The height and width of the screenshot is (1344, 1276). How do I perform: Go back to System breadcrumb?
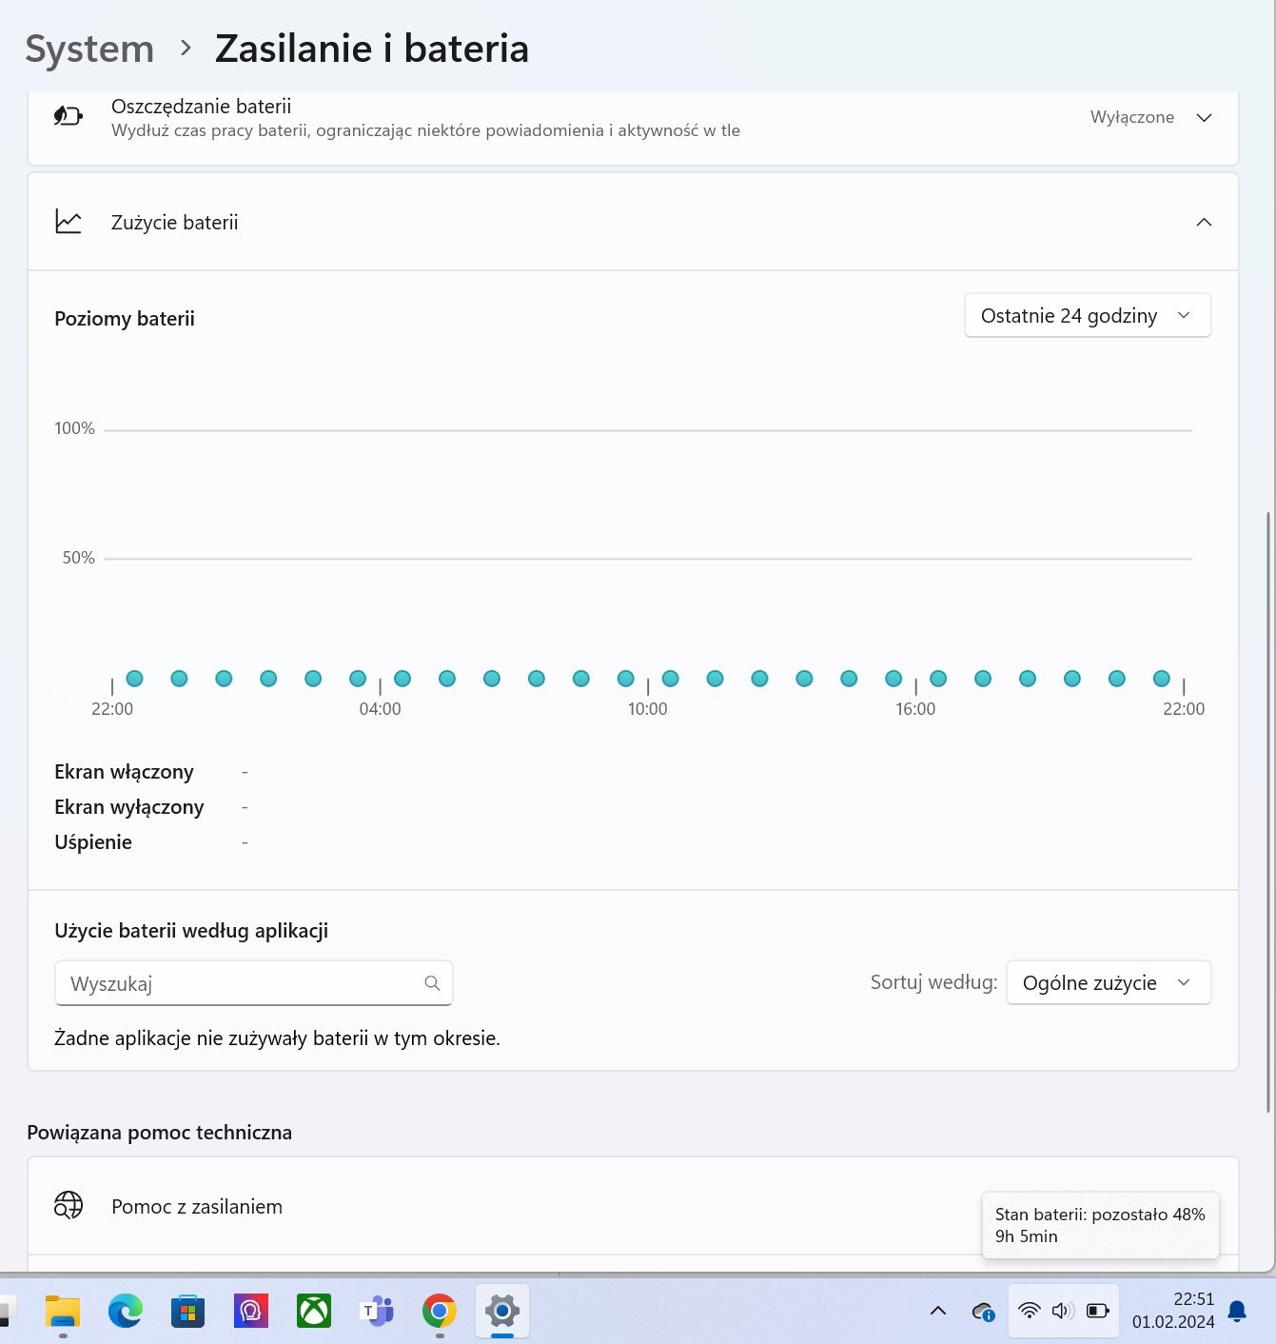89,49
